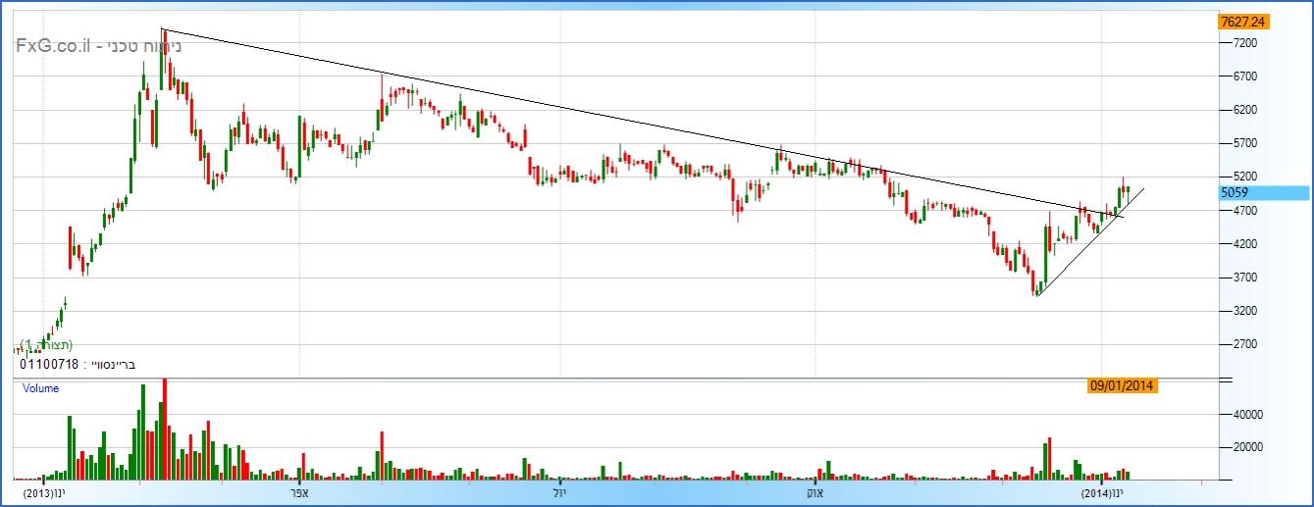Click the אפר month marker on time axis
Viewport: 1314px width, 507px height.
[300, 492]
